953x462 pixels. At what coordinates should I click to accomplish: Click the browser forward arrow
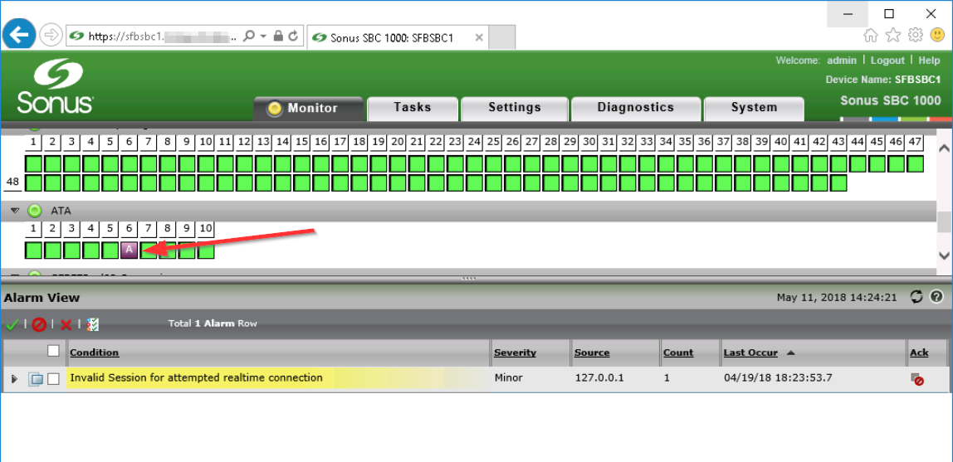[x=51, y=35]
